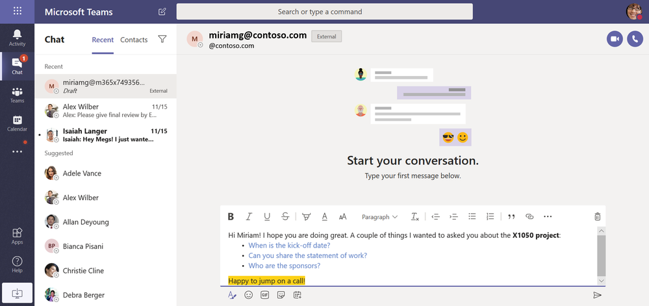Viewport: 649px width, 306px height.
Task: Collapse the format toolbar with Format icon
Action: click(232, 295)
